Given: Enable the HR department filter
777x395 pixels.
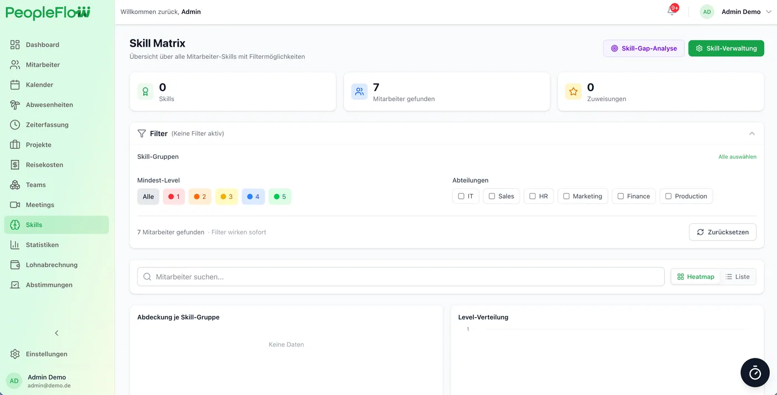Looking at the screenshot, I should click(x=532, y=196).
